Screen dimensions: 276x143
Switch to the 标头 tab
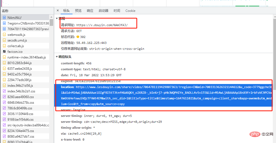pos(67,11)
